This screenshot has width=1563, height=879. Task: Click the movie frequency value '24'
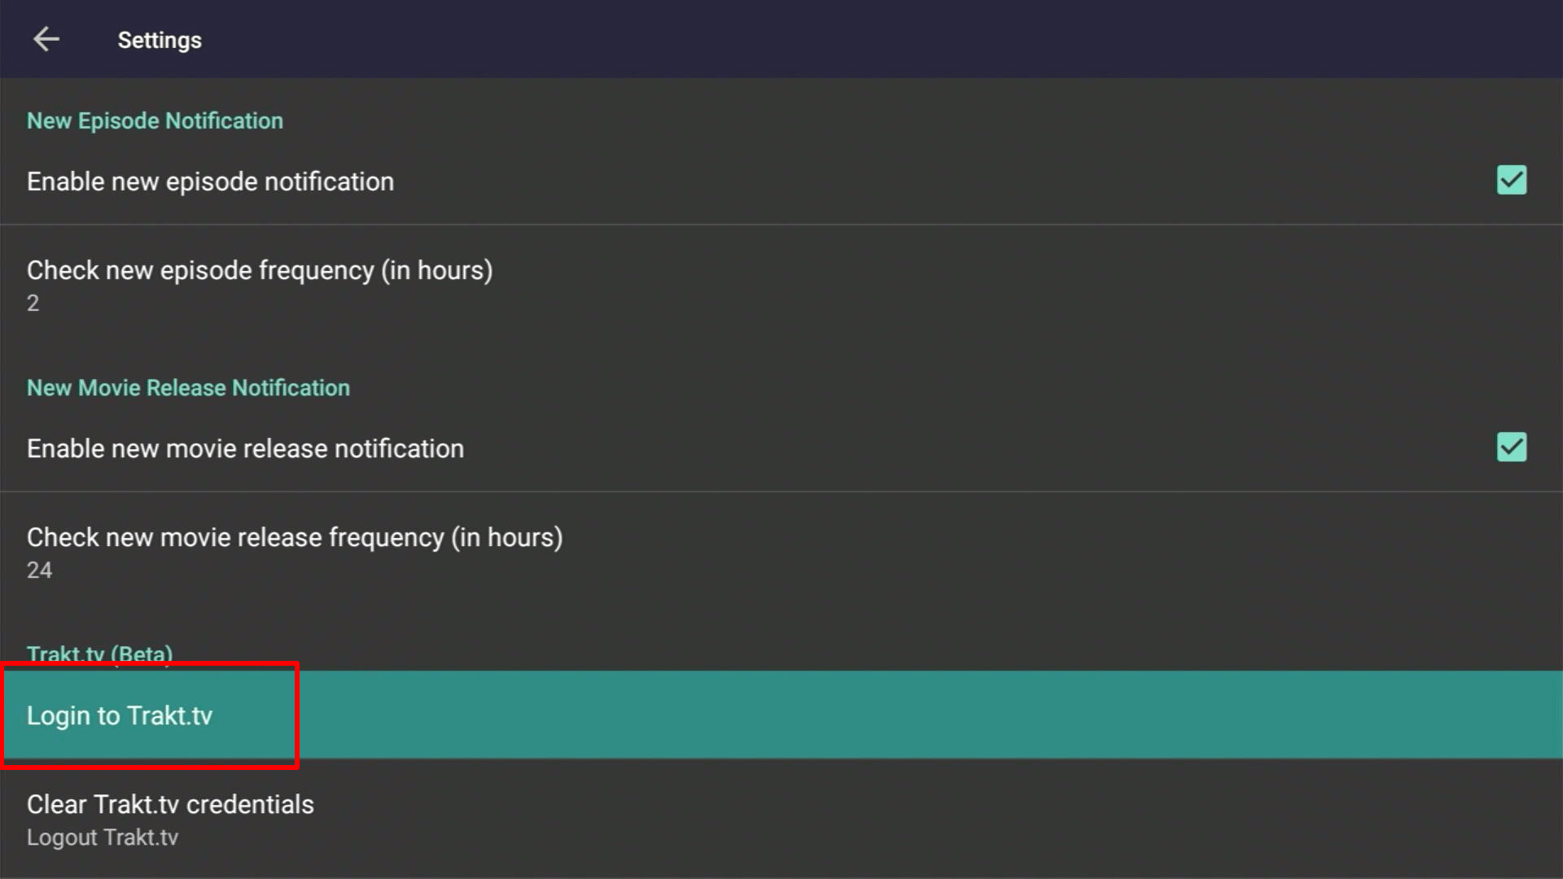pyautogui.click(x=39, y=571)
